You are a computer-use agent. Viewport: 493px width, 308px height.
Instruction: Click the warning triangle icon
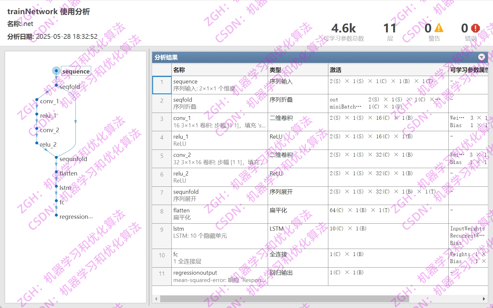click(438, 28)
